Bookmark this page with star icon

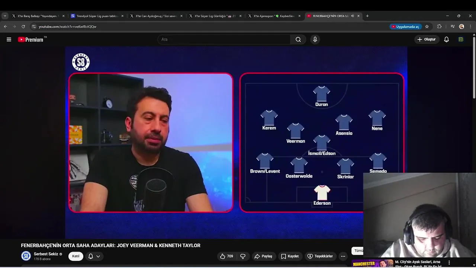coord(427,26)
